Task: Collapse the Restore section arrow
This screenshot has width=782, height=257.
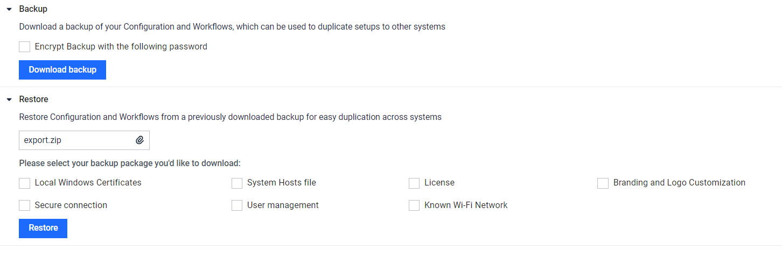Action: pos(9,99)
